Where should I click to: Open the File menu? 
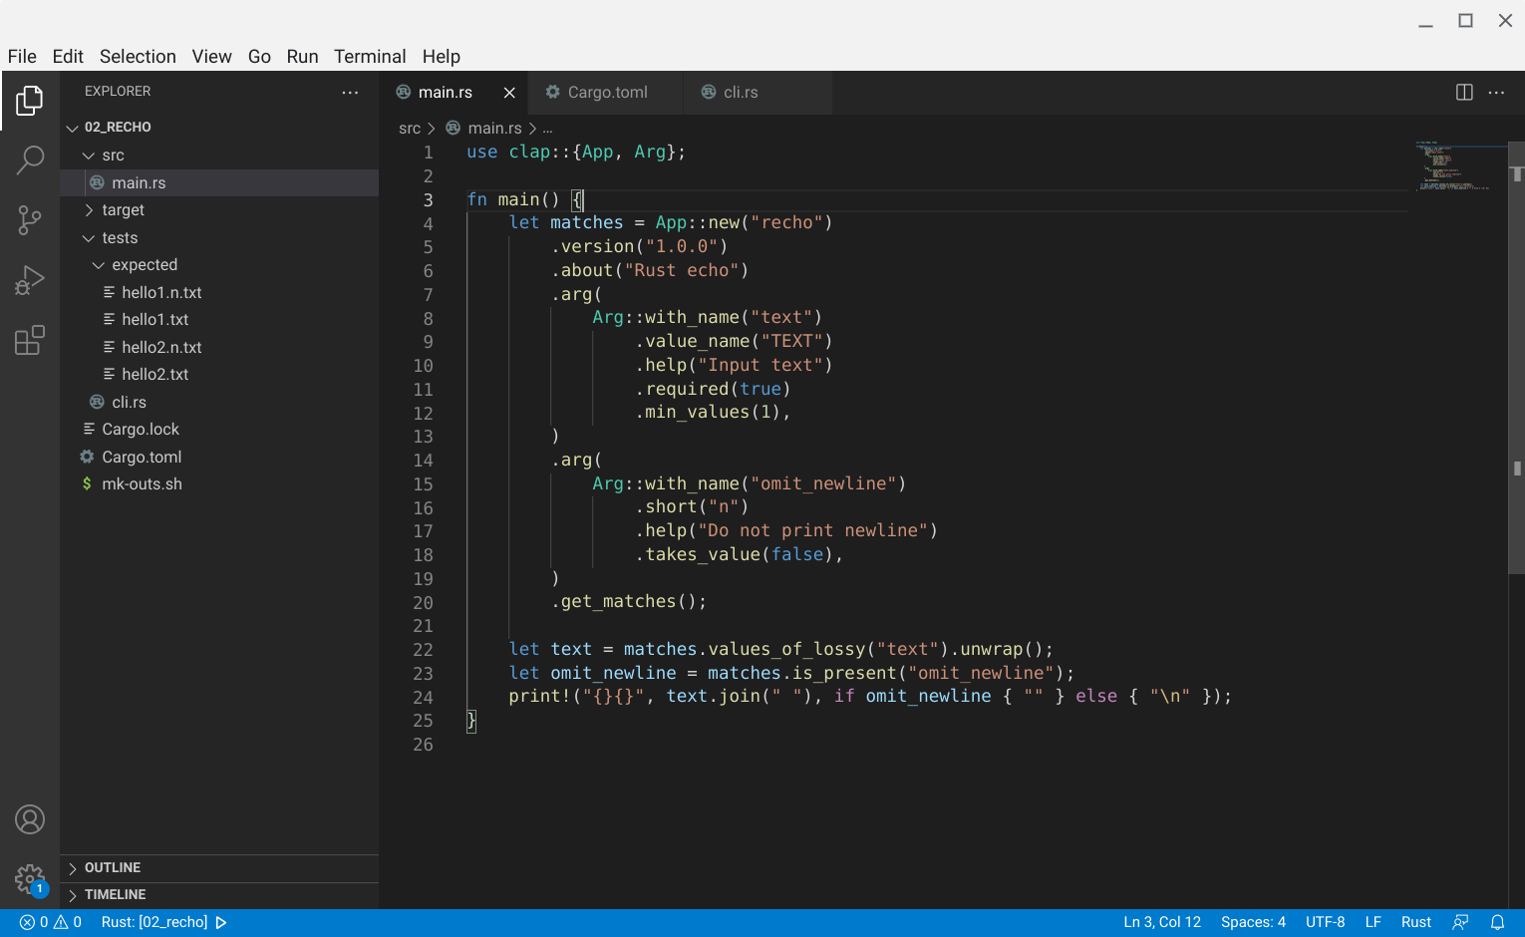22,57
